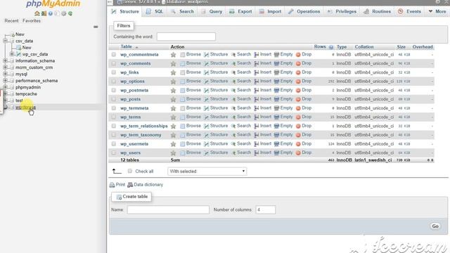Click the green reload navigation icon

(x=70, y=13)
